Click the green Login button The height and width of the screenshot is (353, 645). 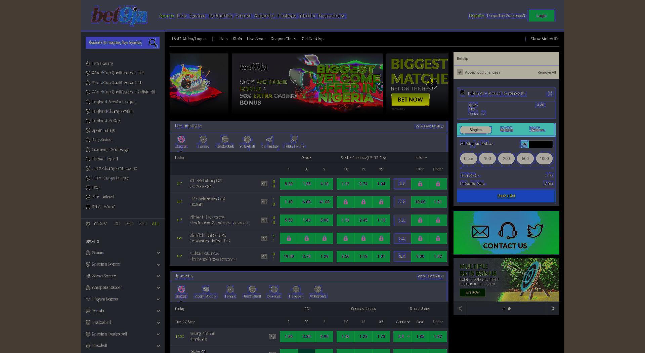click(x=541, y=16)
